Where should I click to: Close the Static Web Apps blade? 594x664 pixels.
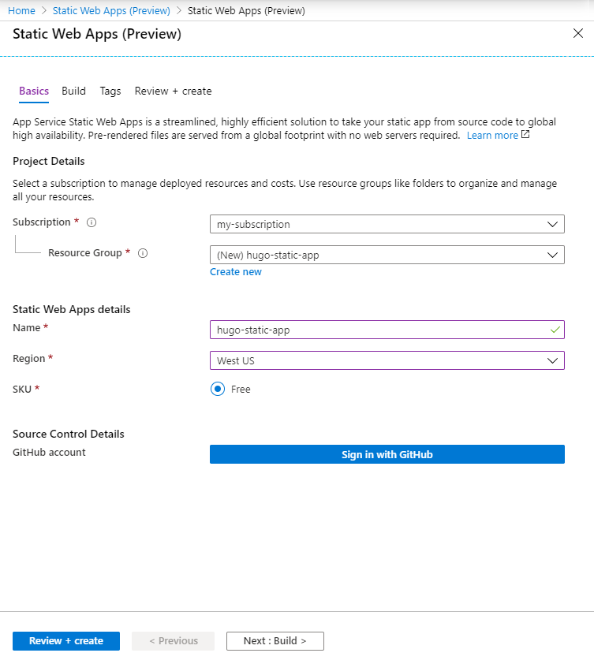coord(578,33)
